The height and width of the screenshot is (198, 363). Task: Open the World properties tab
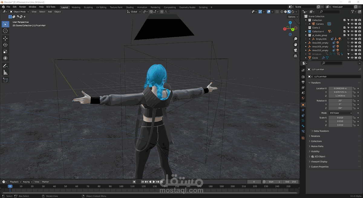click(303, 98)
